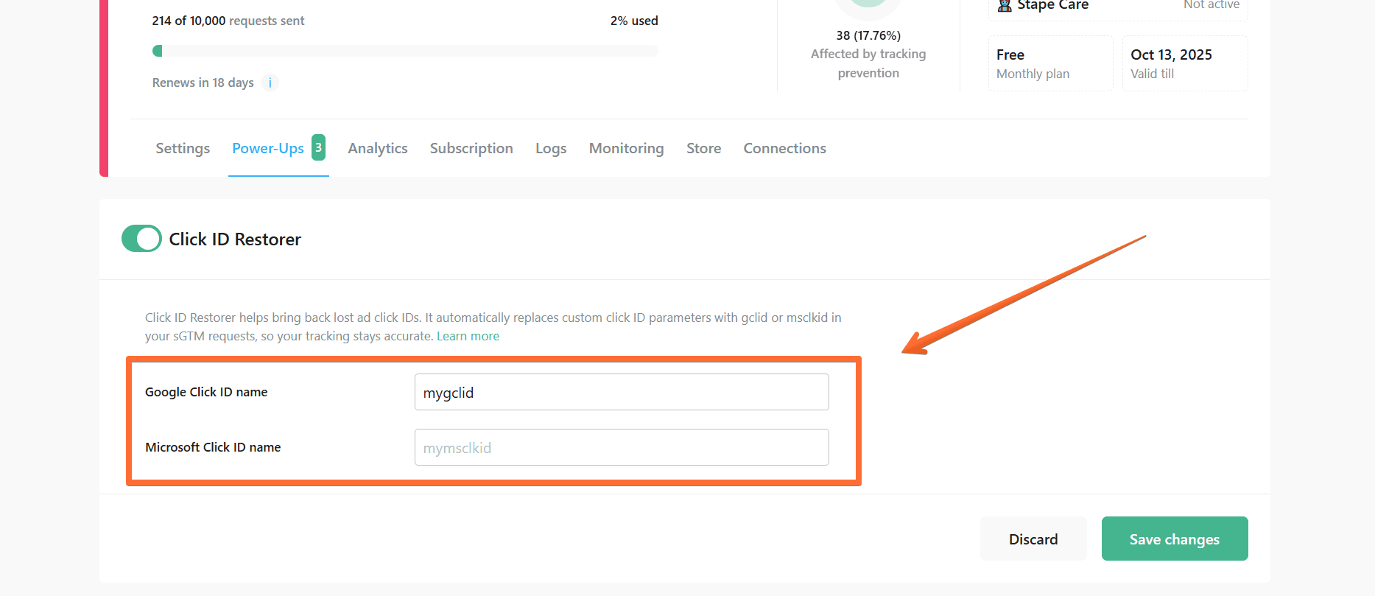Click the Save changes button
This screenshot has height=596, width=1375.
[x=1174, y=539]
